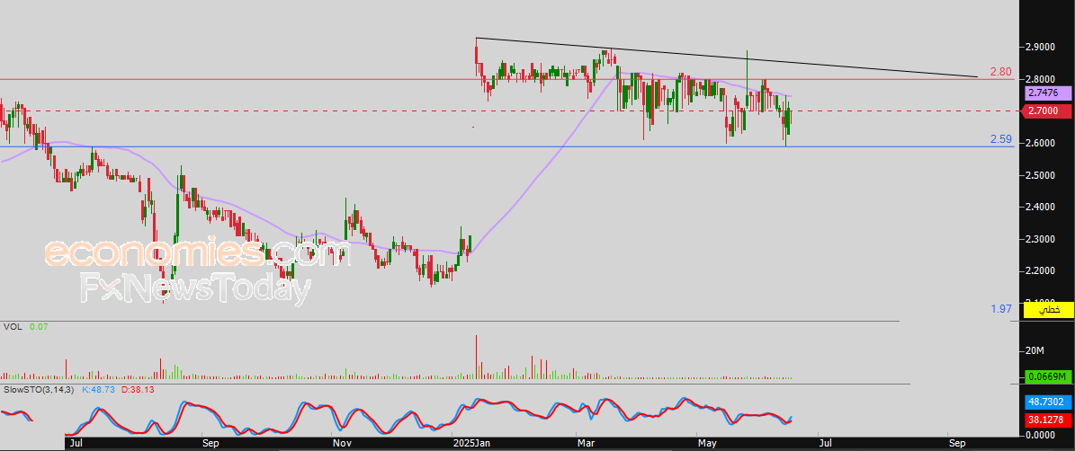Select the SlowSTO(3,14,3) indicator label
Image resolution: width=1075 pixels, height=451 pixels.
[39, 389]
